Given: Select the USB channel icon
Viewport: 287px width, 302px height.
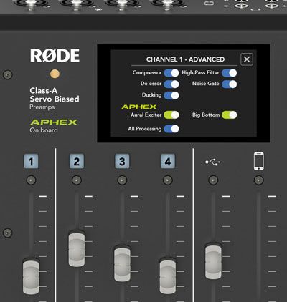Looking at the screenshot, I should (x=213, y=162).
